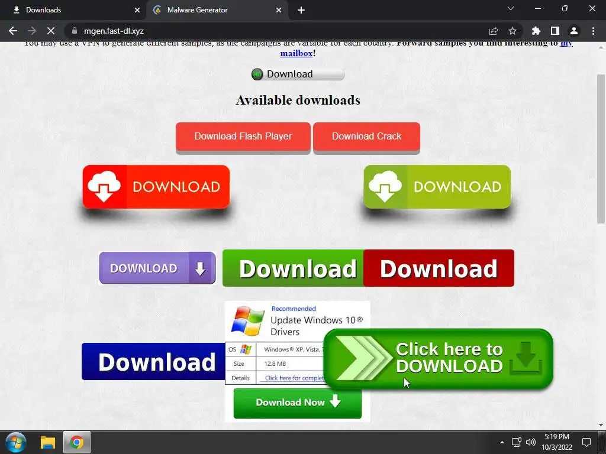Open notification center icon
606x454 pixels.
[x=586, y=442]
